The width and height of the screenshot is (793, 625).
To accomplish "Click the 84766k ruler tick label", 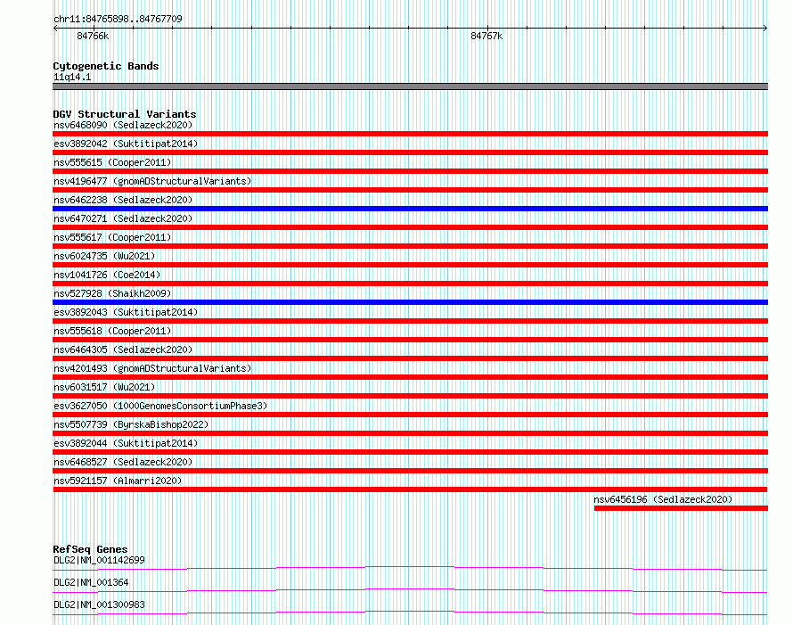I will (x=93, y=36).
